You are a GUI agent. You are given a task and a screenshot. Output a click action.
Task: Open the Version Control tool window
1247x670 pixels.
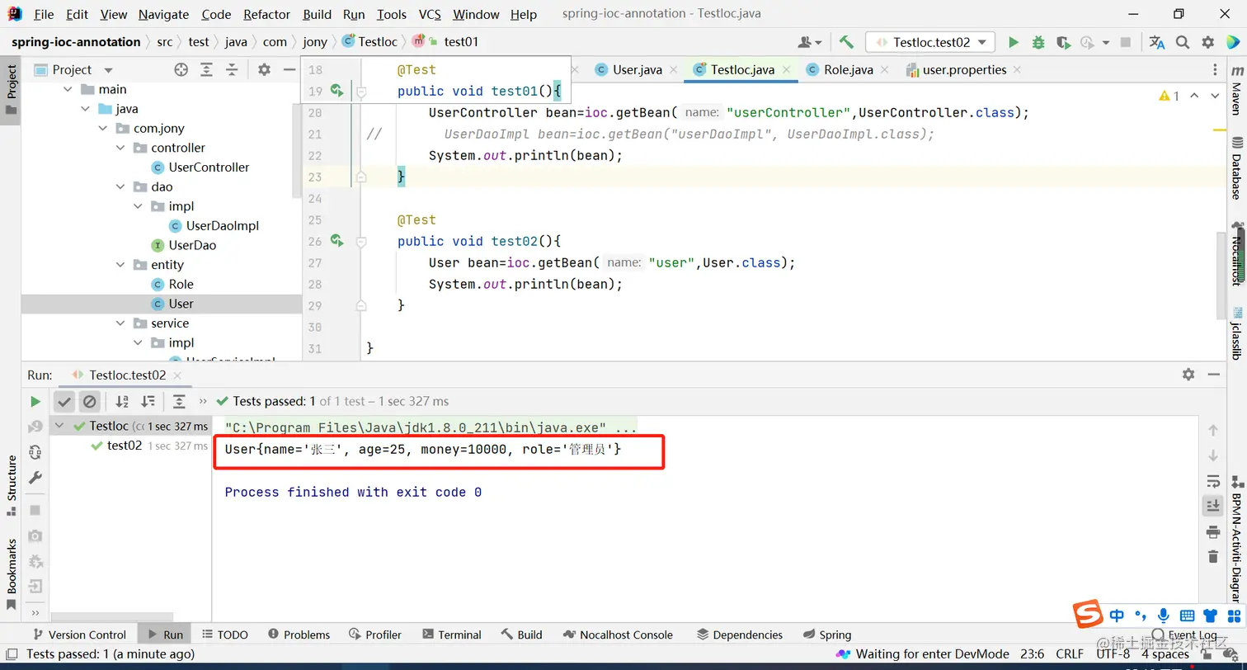[79, 635]
